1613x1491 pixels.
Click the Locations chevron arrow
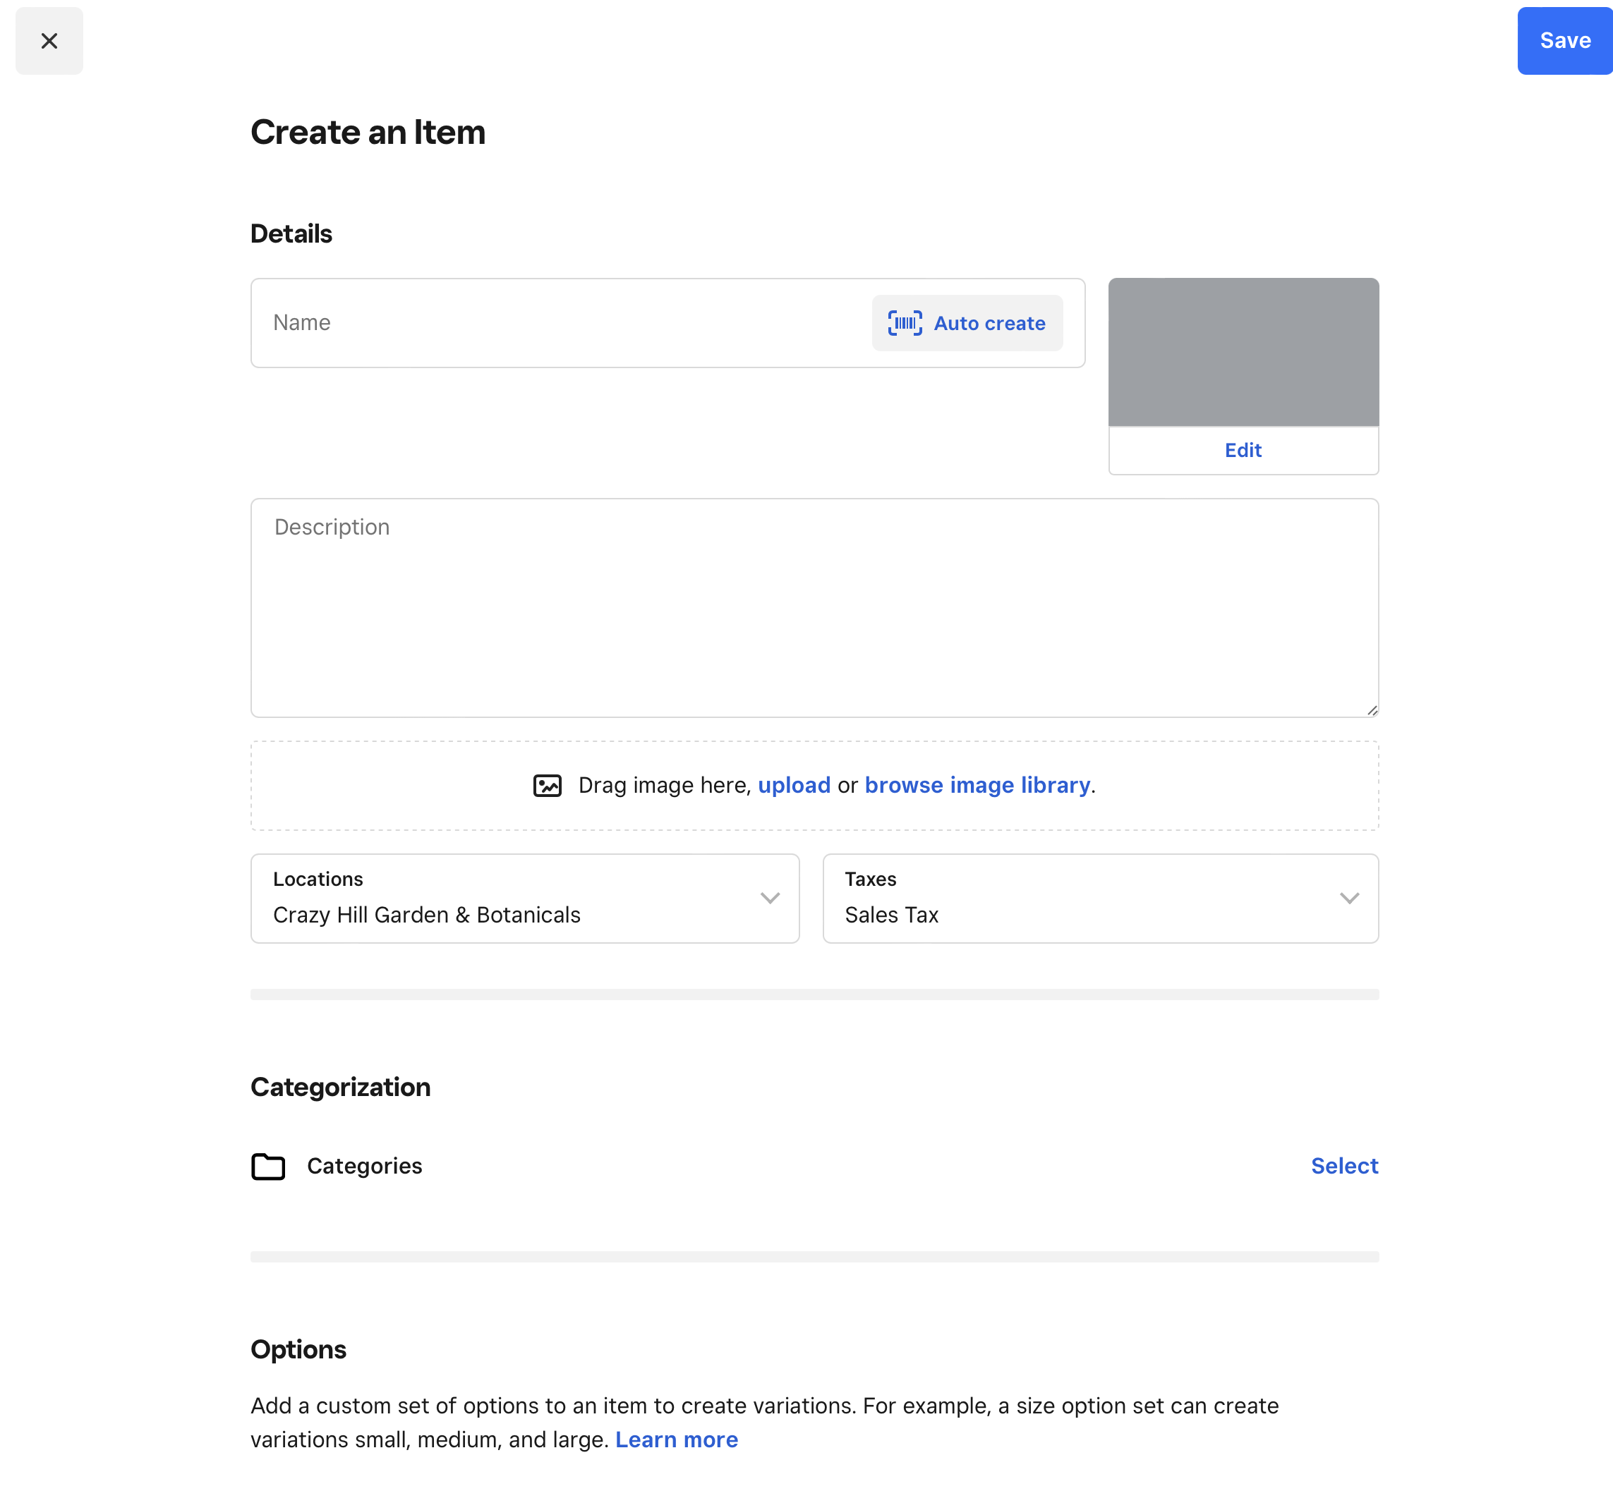click(x=771, y=898)
